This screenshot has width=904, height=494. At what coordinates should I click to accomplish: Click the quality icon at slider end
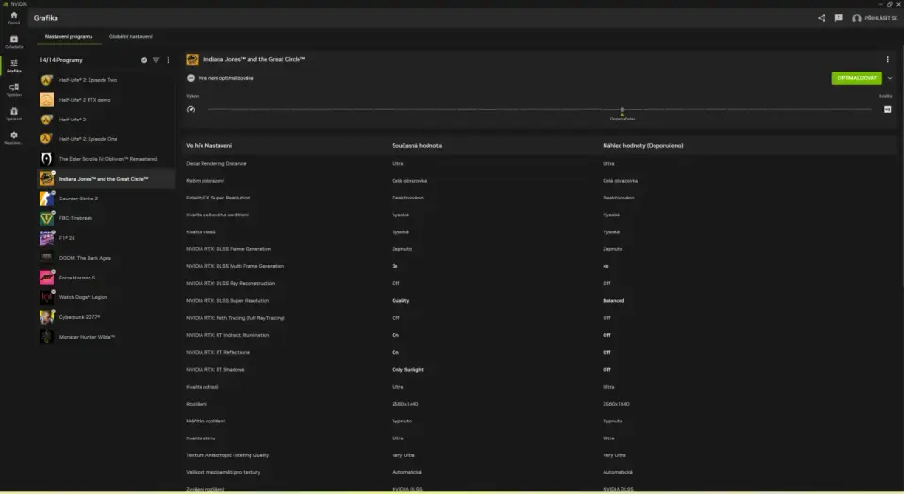(887, 109)
